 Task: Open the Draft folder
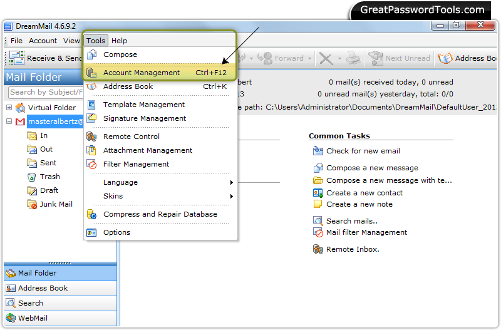(49, 190)
